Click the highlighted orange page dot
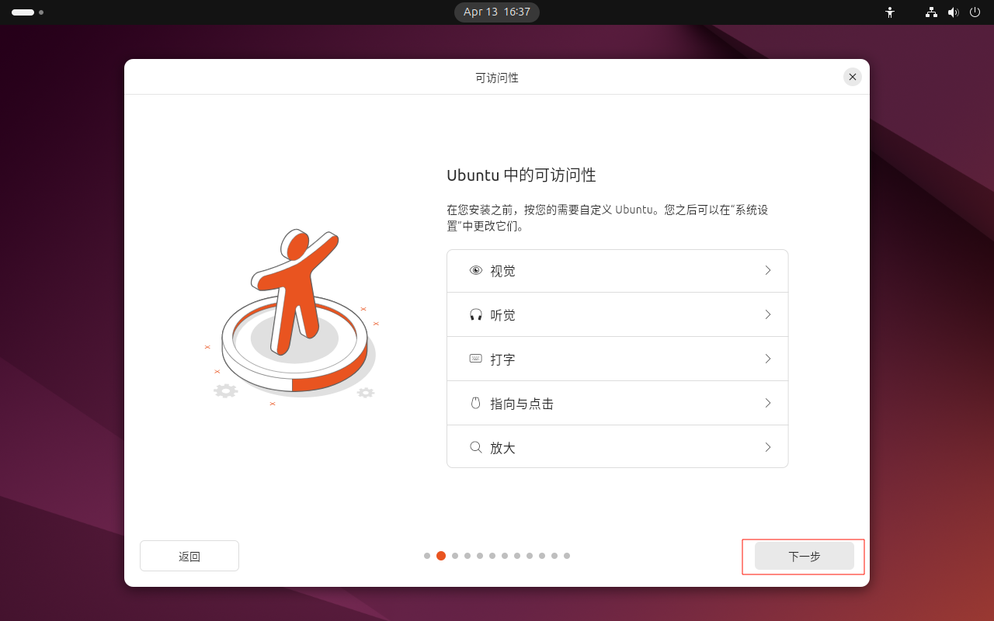Viewport: 994px width, 621px height. pyautogui.click(x=441, y=556)
